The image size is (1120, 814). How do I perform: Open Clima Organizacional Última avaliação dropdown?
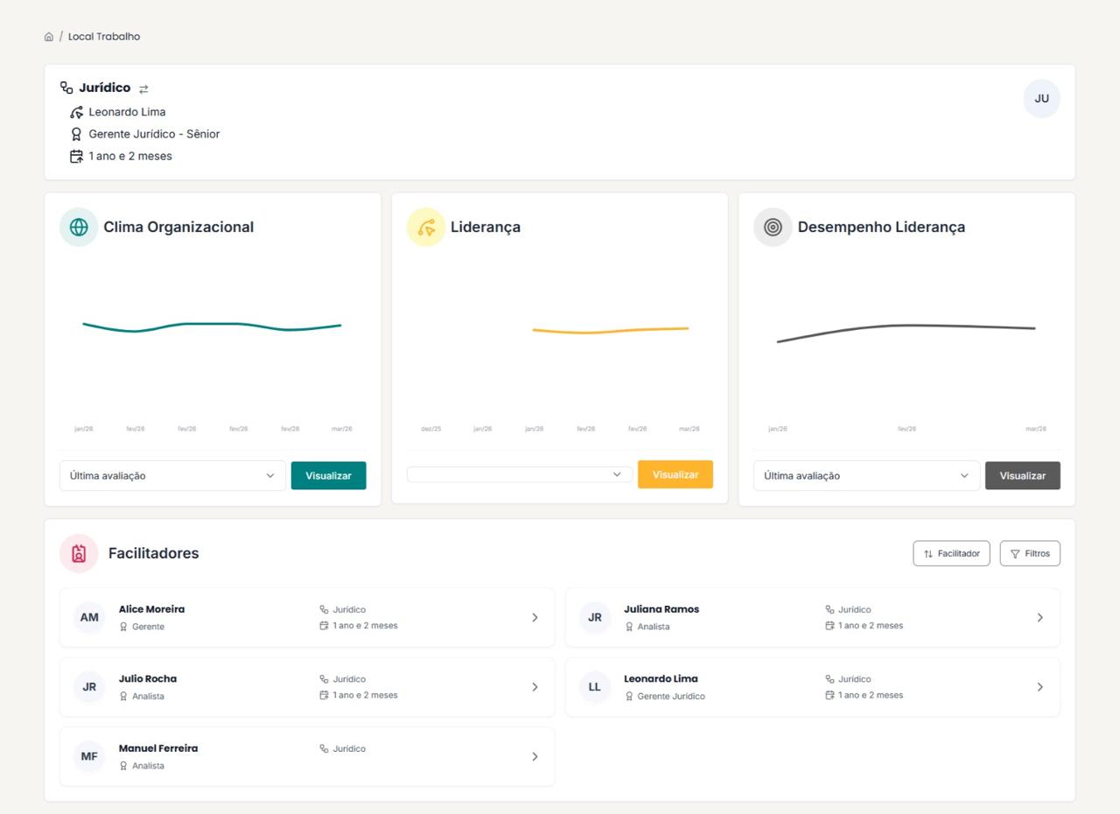pos(172,476)
